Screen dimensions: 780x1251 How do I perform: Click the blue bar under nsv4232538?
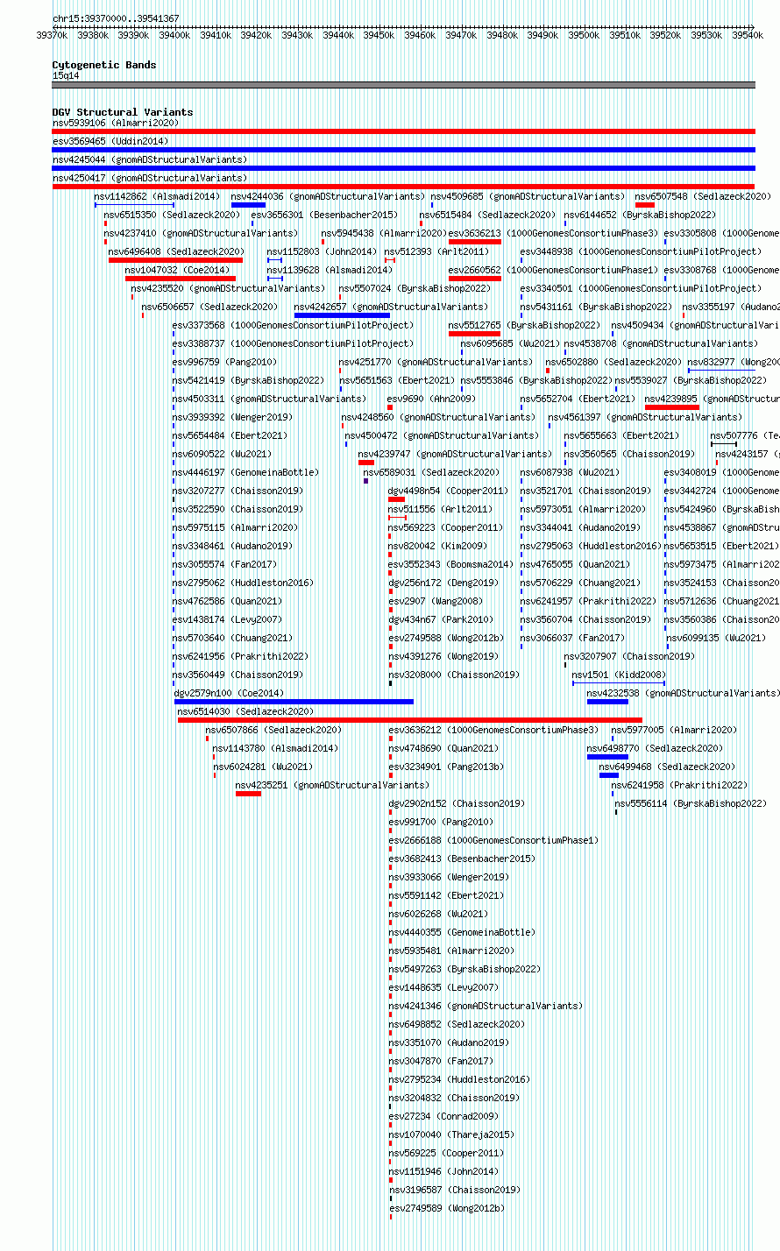607,702
